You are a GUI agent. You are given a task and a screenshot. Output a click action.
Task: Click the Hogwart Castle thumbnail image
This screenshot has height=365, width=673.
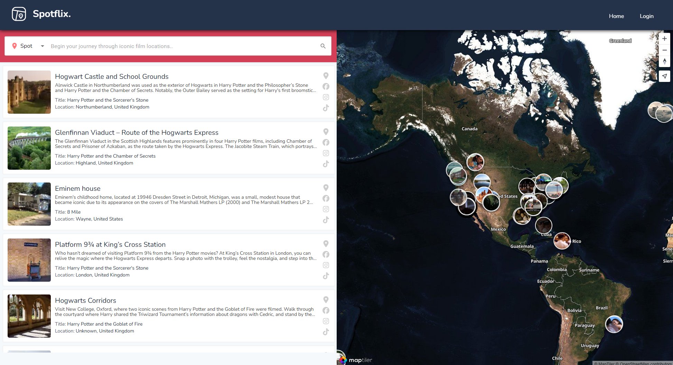click(29, 92)
